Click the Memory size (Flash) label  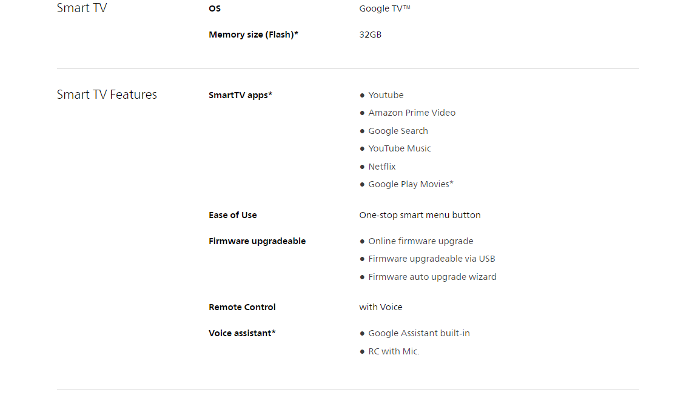tap(253, 35)
